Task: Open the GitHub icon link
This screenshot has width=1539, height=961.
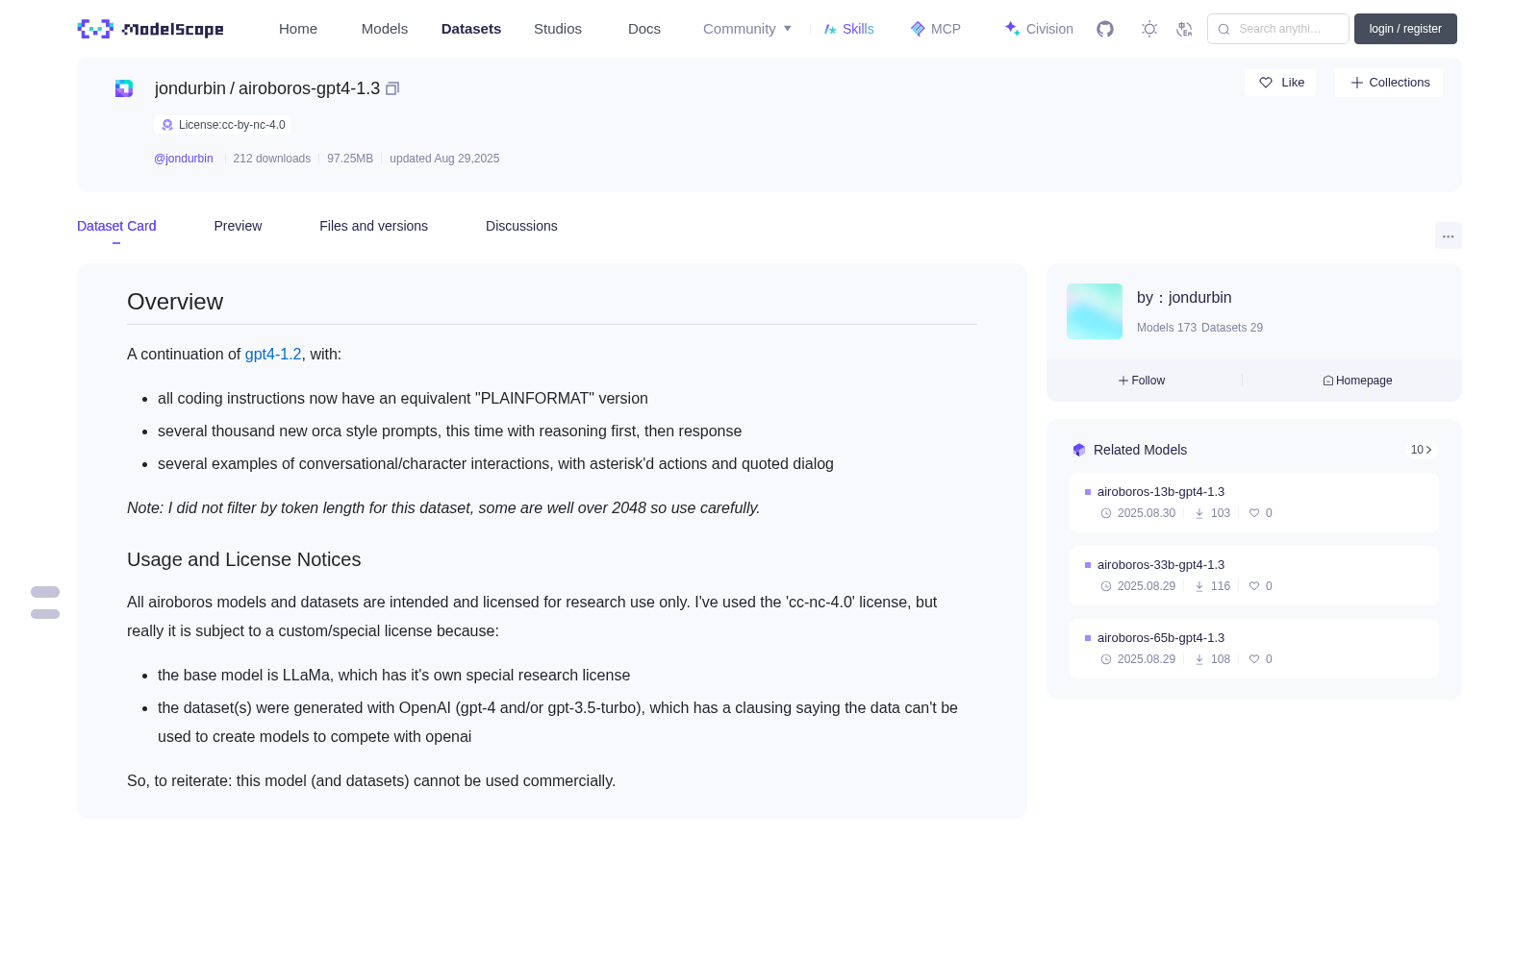Action: pos(1105,29)
